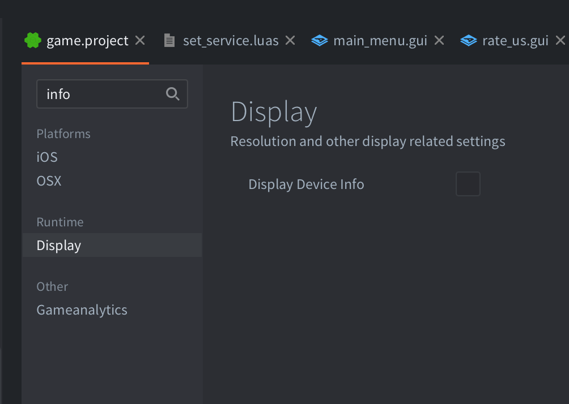Click the set_service.luas document icon

point(169,41)
